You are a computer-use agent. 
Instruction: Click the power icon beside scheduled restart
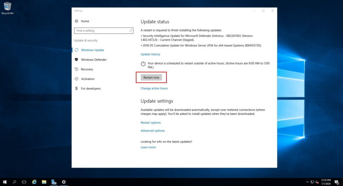tap(143, 64)
